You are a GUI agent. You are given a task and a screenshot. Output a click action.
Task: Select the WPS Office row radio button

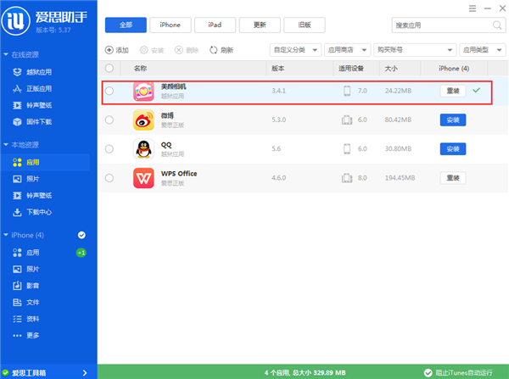[109, 178]
